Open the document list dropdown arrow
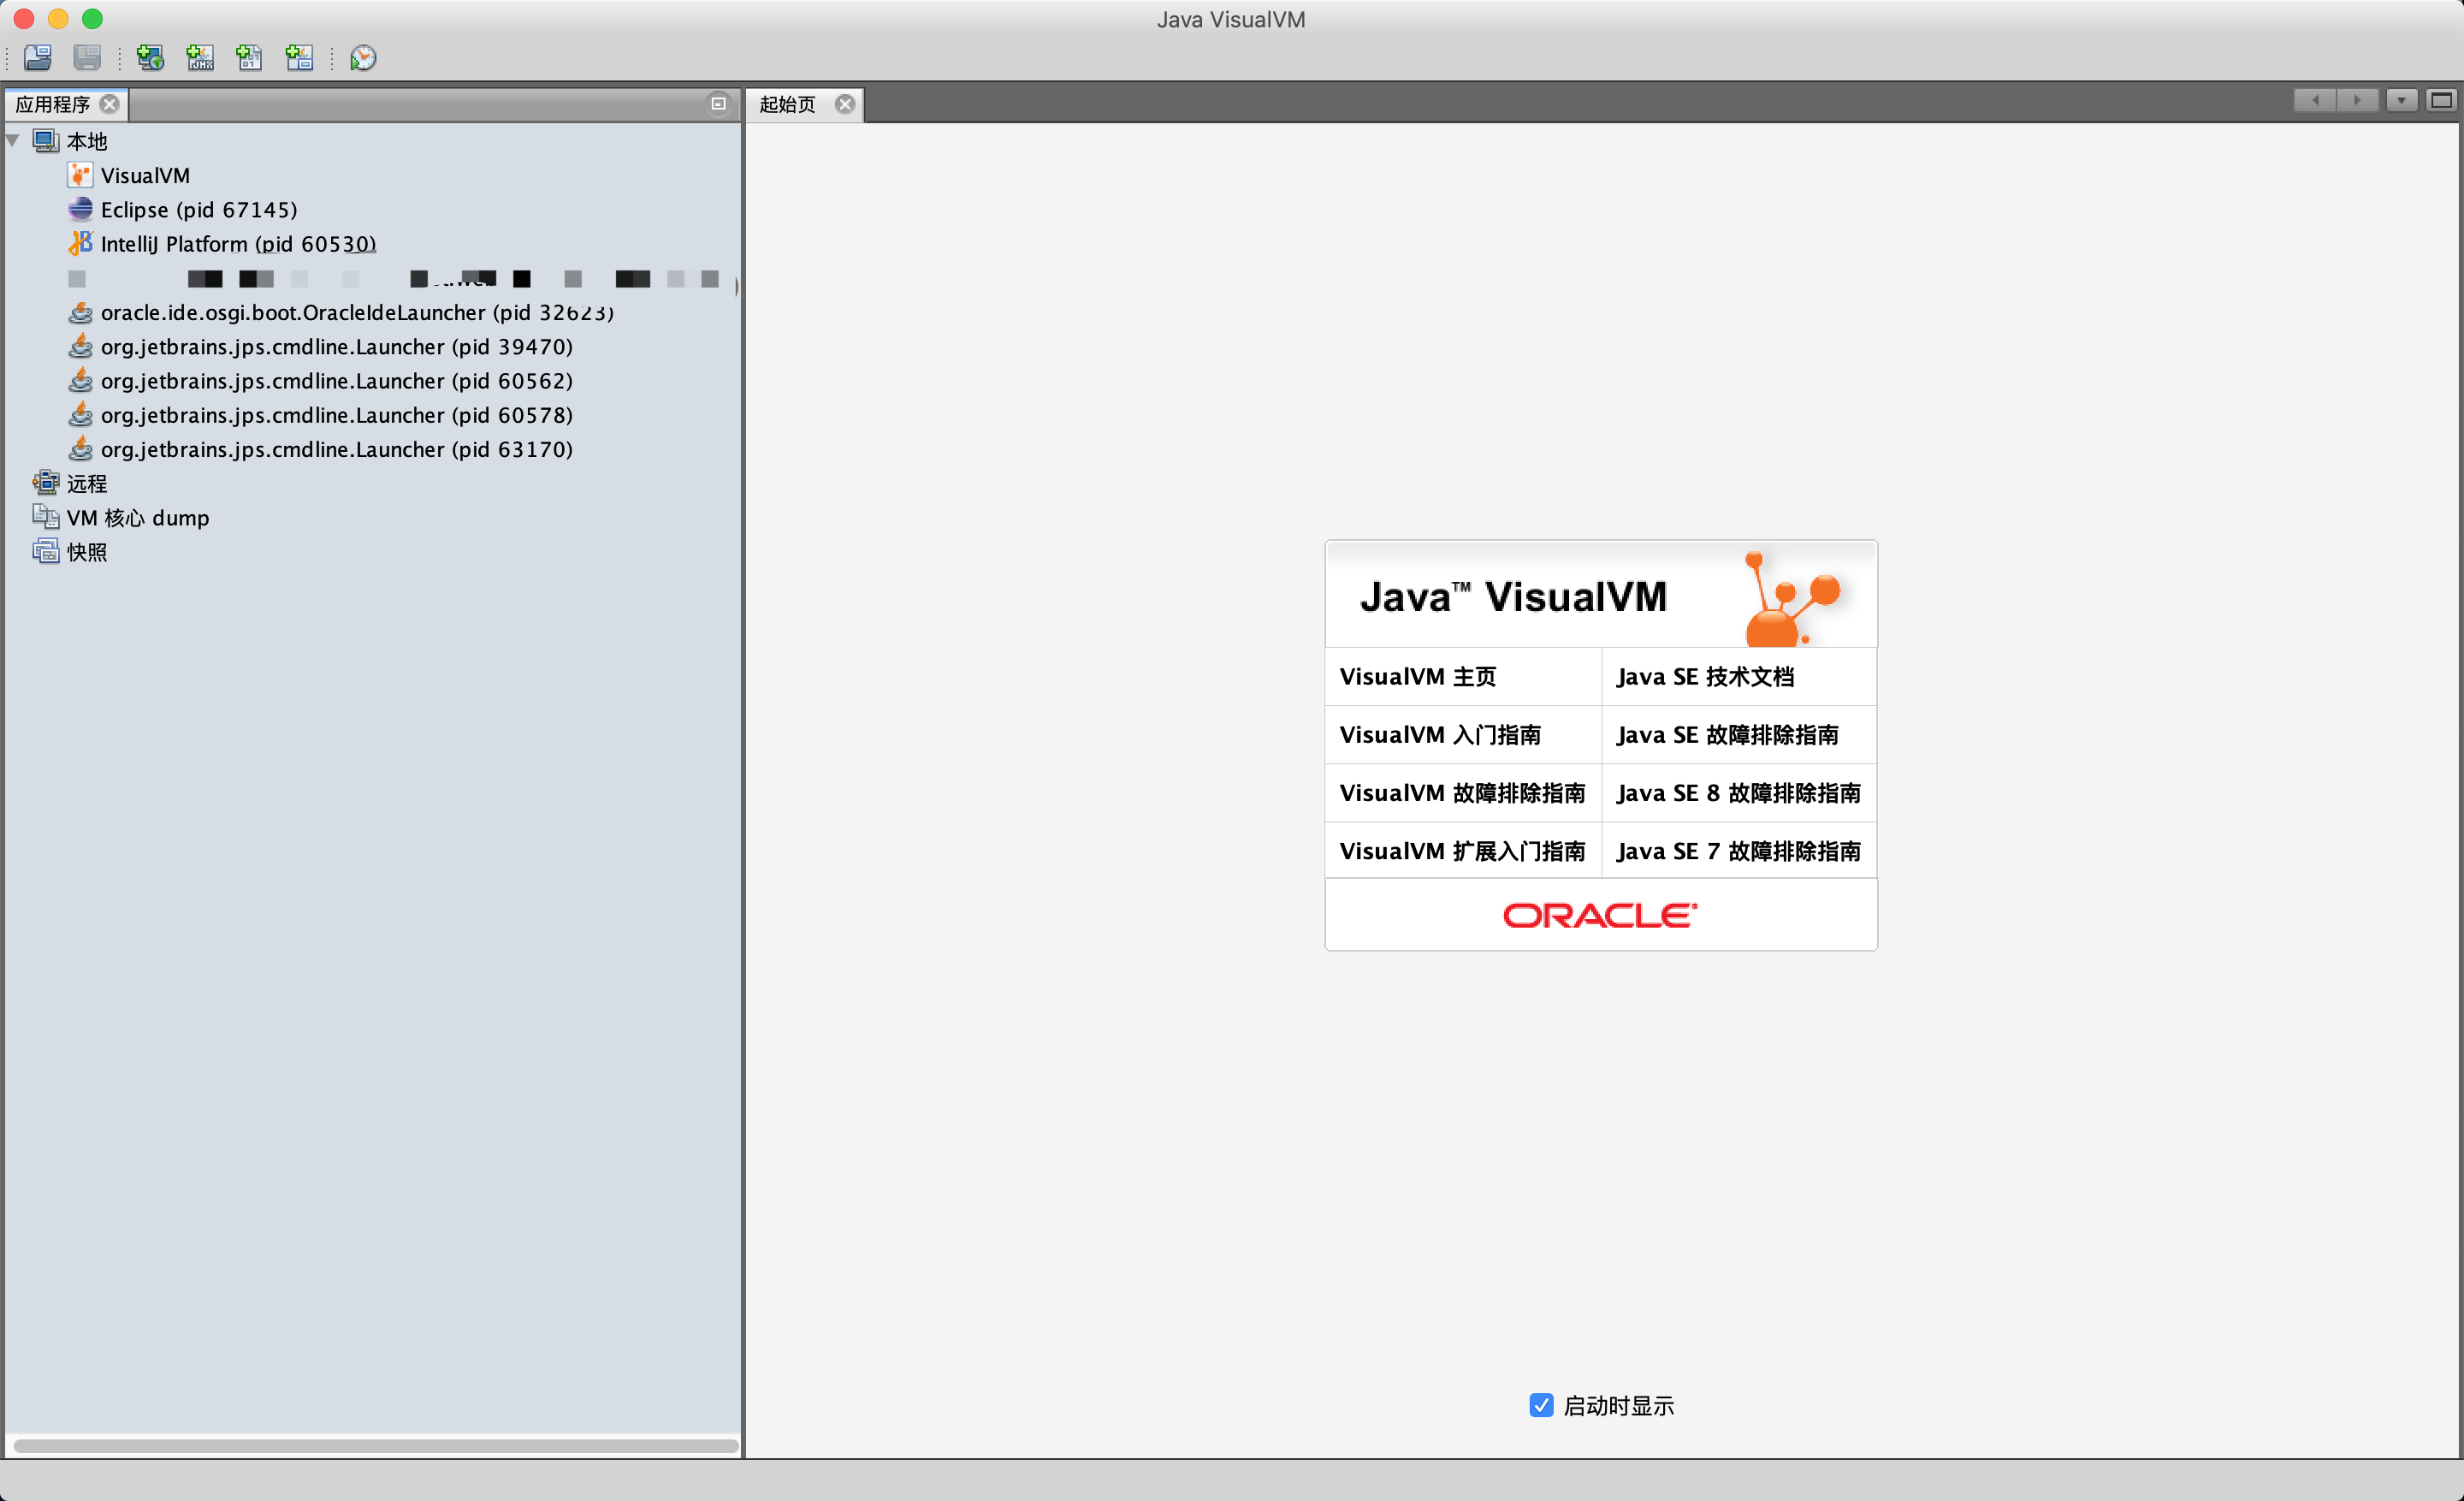 coord(2401,101)
